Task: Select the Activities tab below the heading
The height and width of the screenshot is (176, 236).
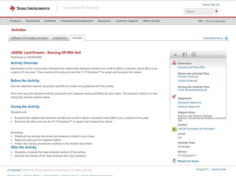Action: click(x=77, y=38)
